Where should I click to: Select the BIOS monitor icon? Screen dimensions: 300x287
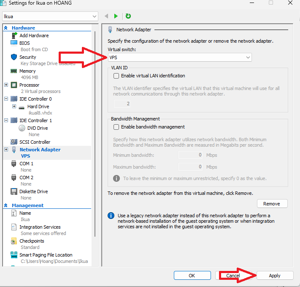[14, 43]
